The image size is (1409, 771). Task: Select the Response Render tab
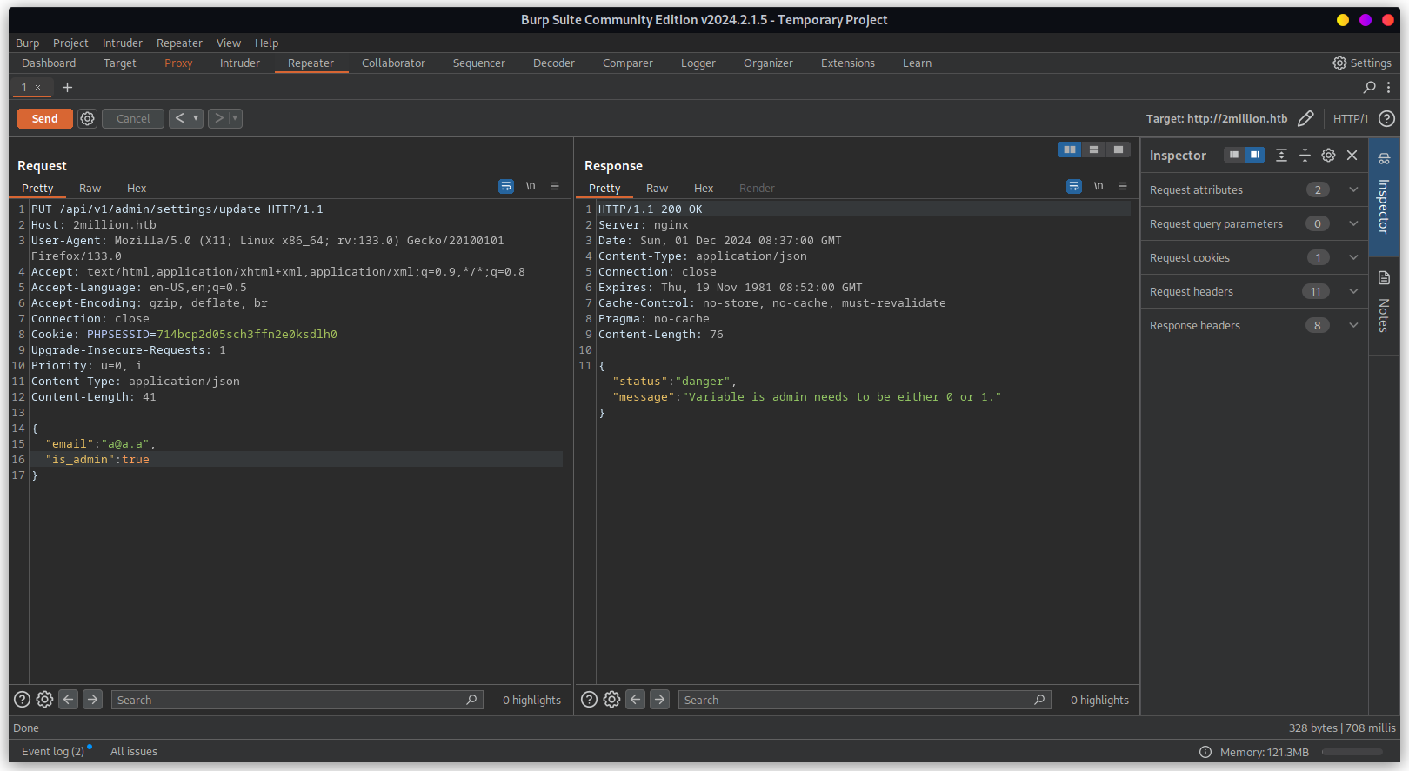coord(757,188)
